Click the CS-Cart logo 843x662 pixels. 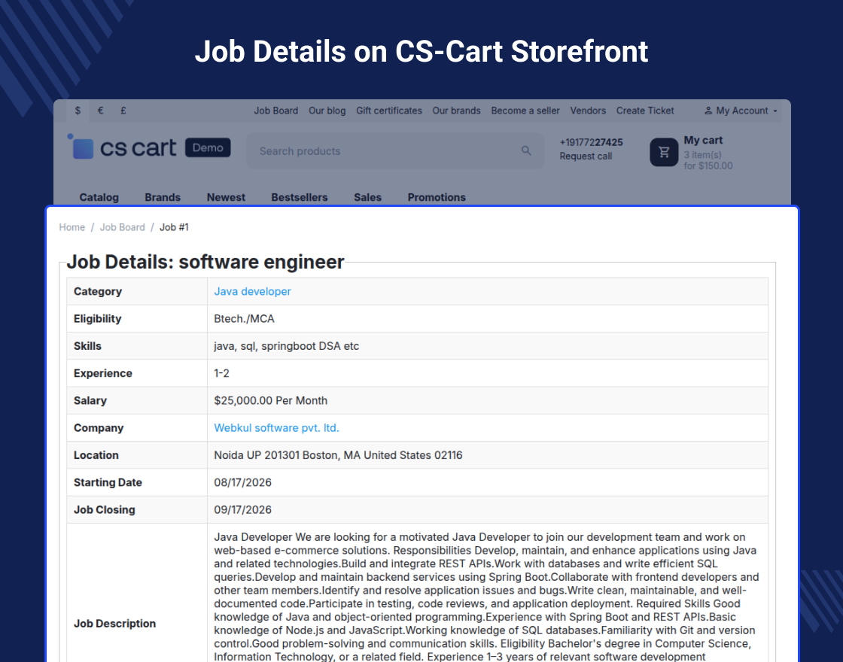(122, 147)
